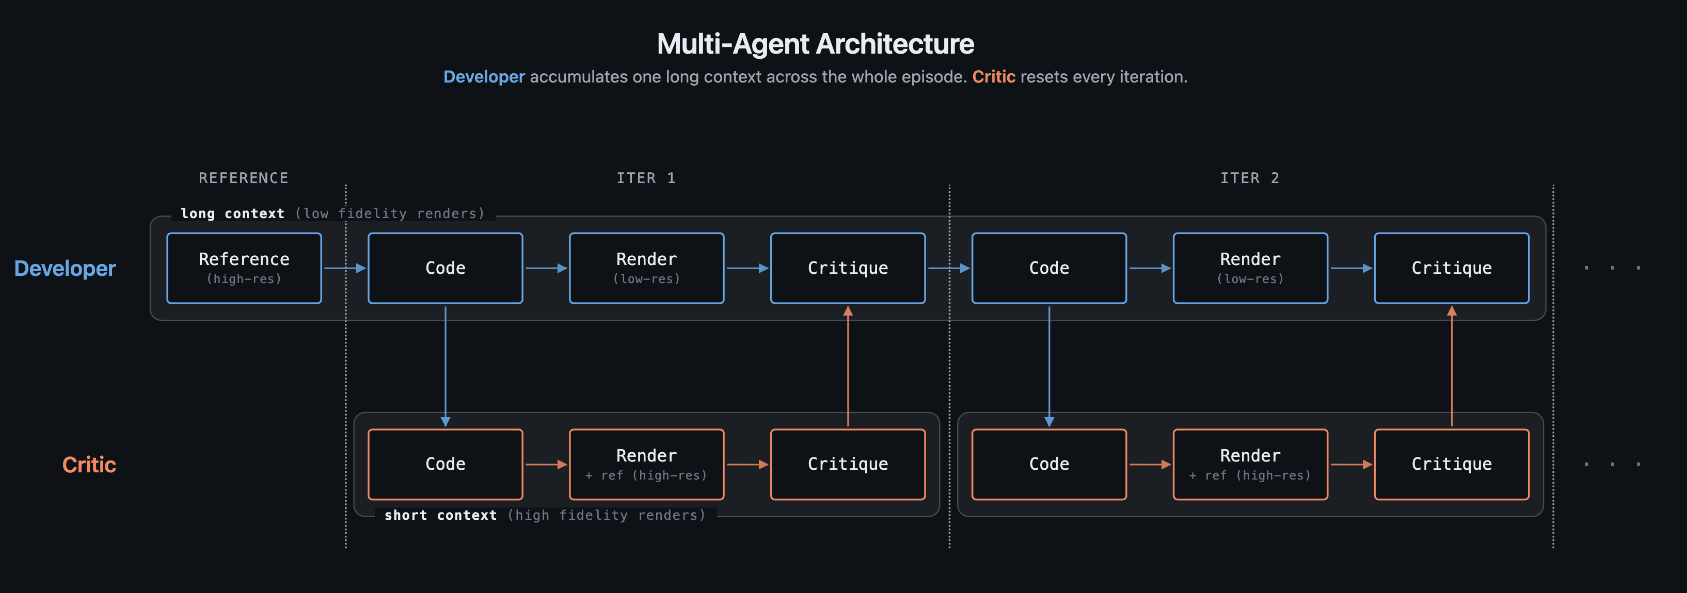Click Developer's Render (low-res) box under ITER 1

click(646, 268)
